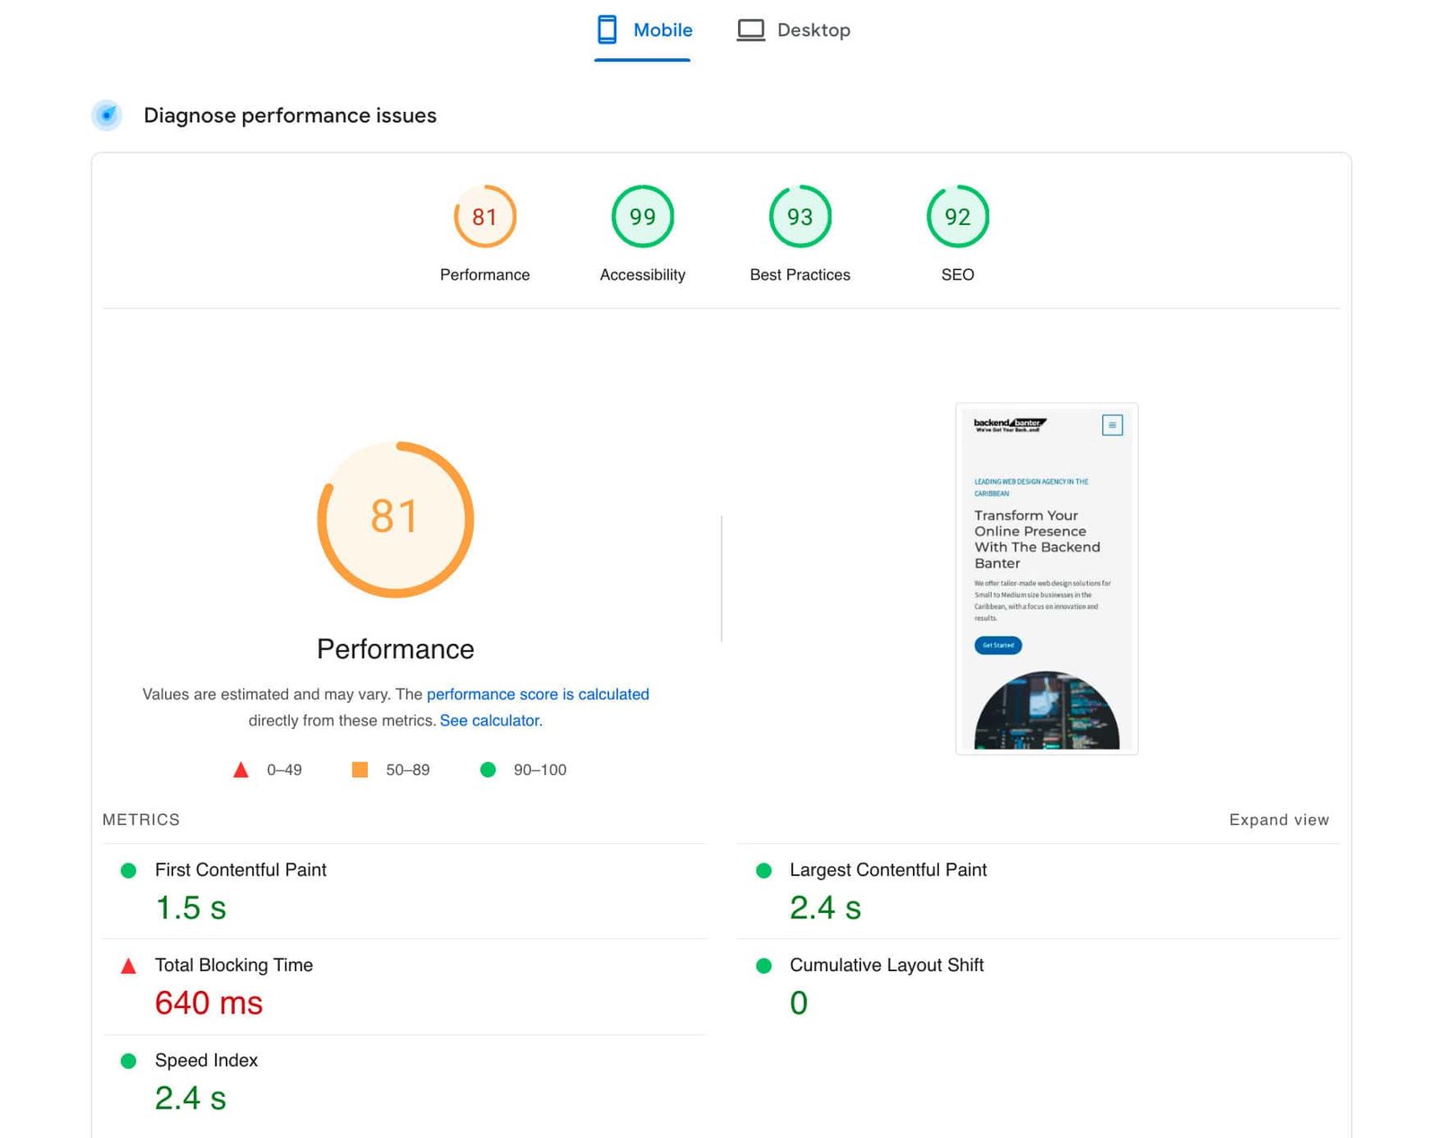Click the website preview thumbnail

[x=1046, y=578]
